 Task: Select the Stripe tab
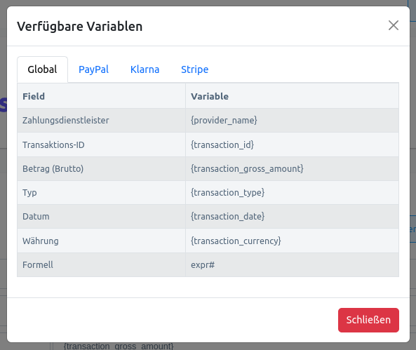[x=195, y=69]
